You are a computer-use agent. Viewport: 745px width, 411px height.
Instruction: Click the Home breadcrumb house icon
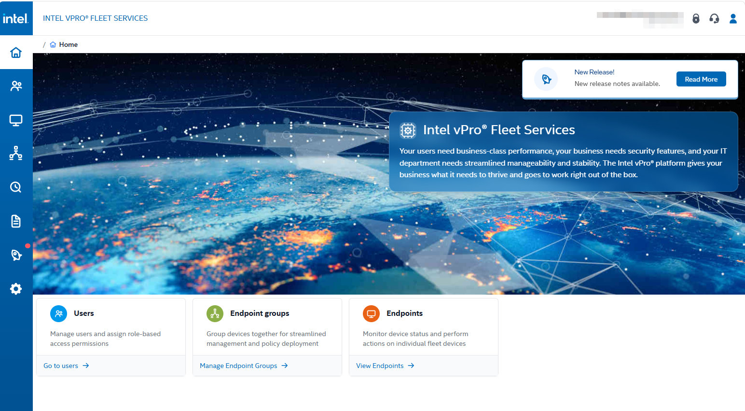click(x=53, y=44)
